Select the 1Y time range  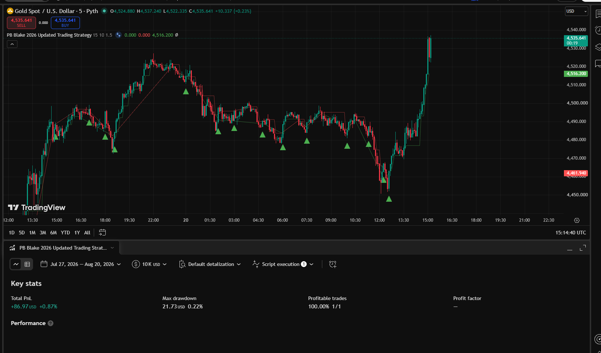[77, 233]
